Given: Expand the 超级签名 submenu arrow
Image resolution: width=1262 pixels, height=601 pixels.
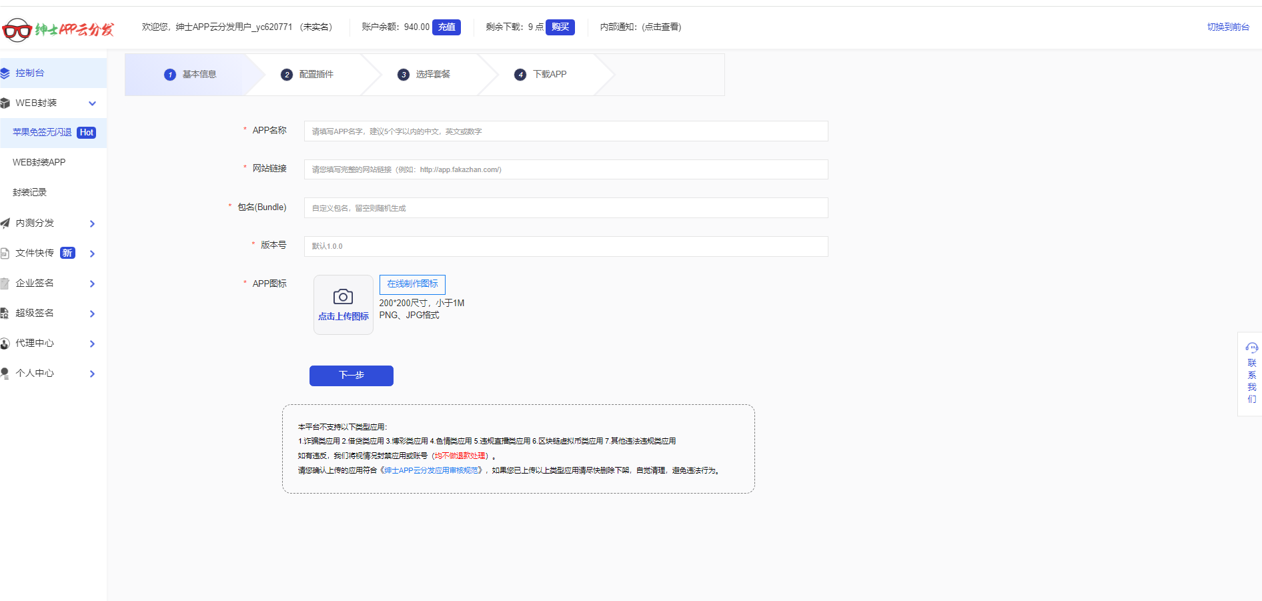Looking at the screenshot, I should 92,314.
